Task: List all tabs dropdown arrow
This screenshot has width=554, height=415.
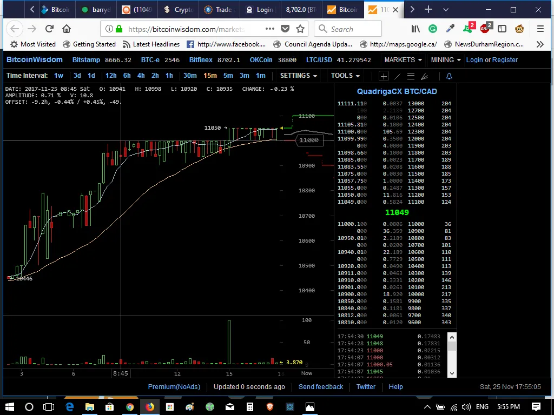Action: point(446,10)
